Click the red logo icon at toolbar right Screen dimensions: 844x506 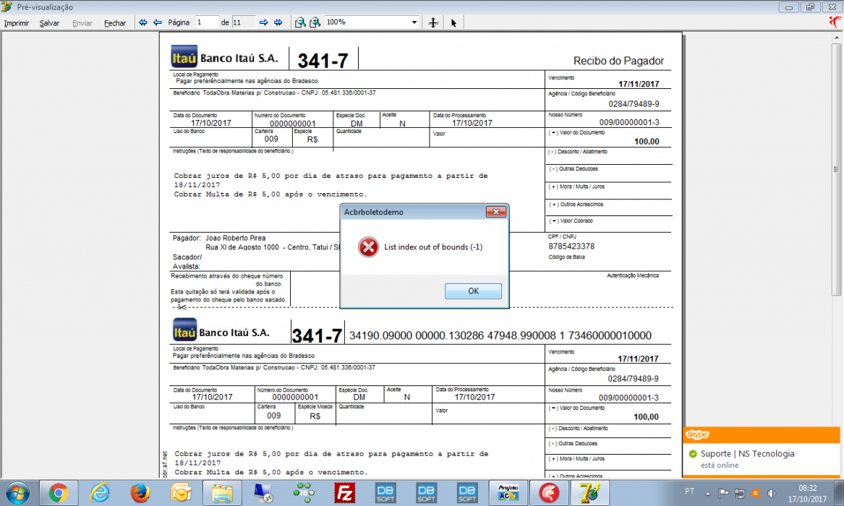[835, 22]
